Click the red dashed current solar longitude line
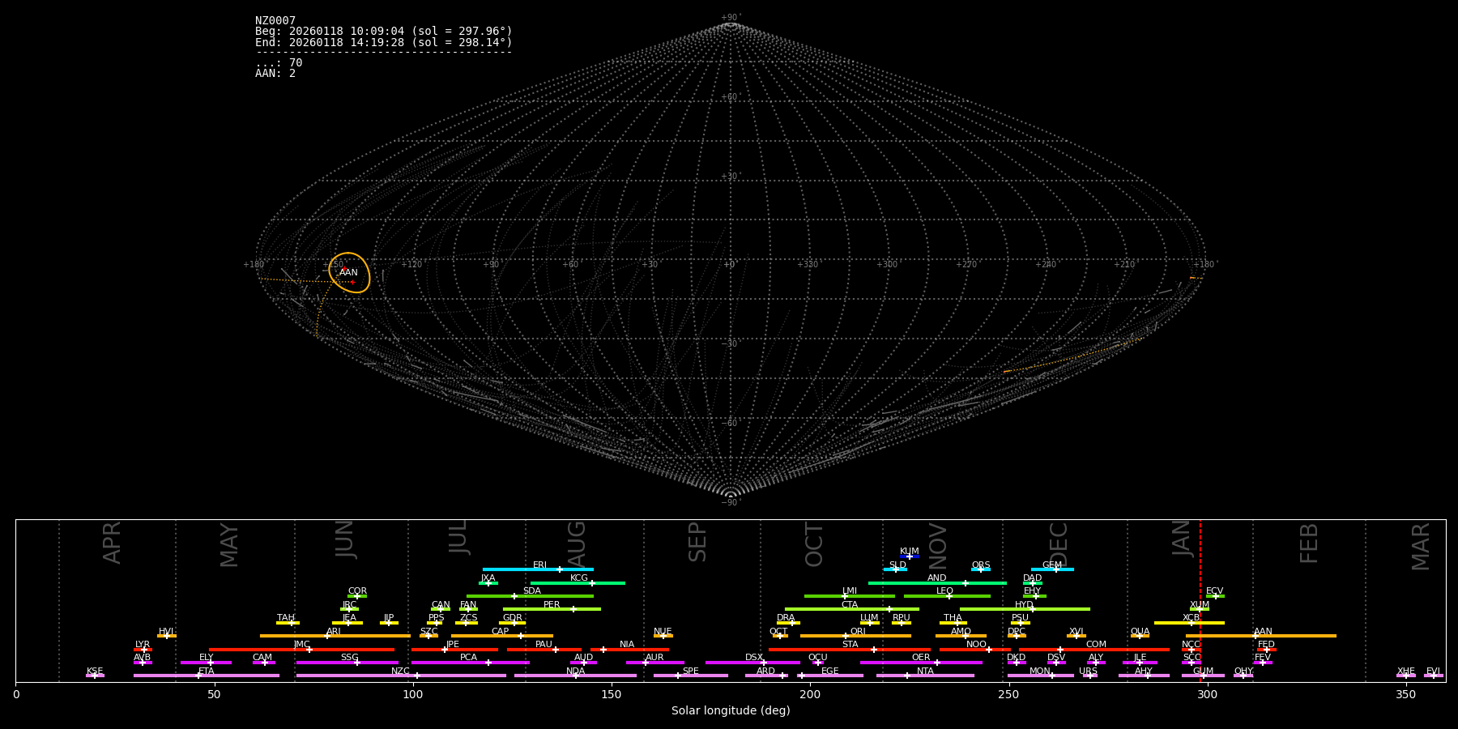Viewport: 1458px width, 729px height. pyautogui.click(x=1200, y=600)
